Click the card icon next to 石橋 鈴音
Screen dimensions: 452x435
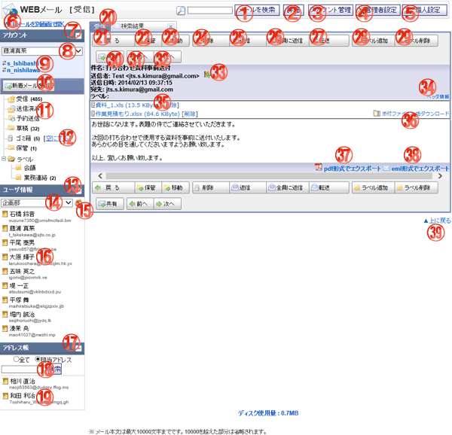pyautogui.click(x=5, y=214)
